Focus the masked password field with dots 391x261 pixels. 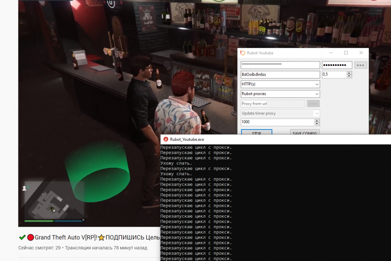coord(337,65)
